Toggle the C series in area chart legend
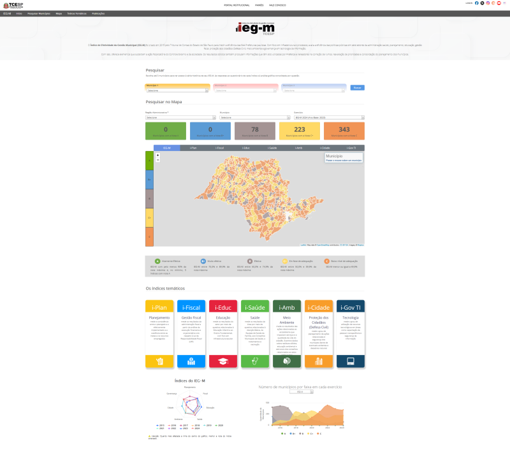The image size is (510, 450). (317, 433)
